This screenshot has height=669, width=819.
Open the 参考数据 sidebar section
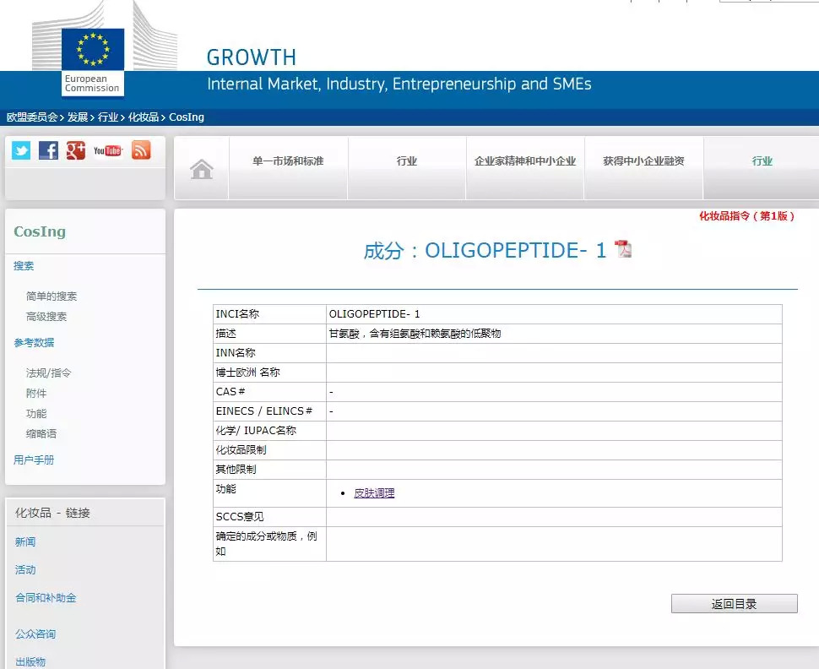point(34,343)
